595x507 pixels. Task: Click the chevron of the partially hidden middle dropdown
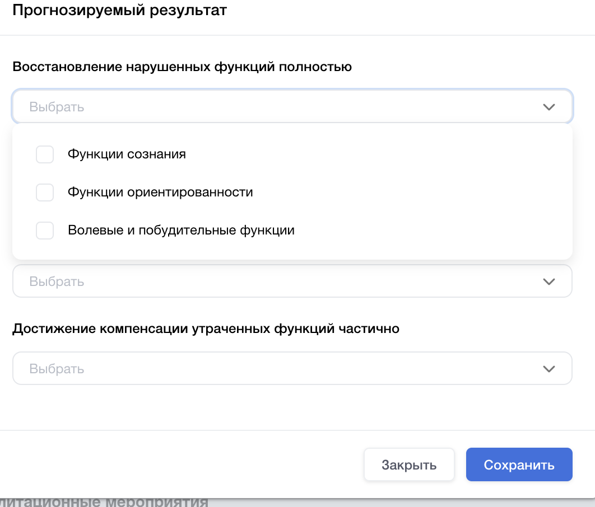point(548,281)
